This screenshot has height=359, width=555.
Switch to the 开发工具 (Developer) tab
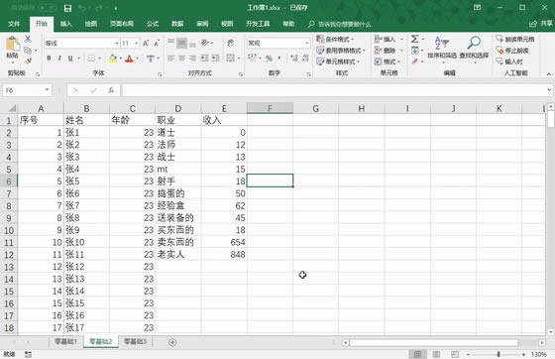pos(258,24)
